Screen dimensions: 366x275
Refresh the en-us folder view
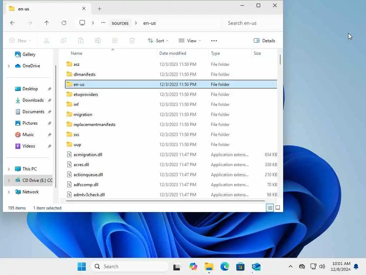64,23
